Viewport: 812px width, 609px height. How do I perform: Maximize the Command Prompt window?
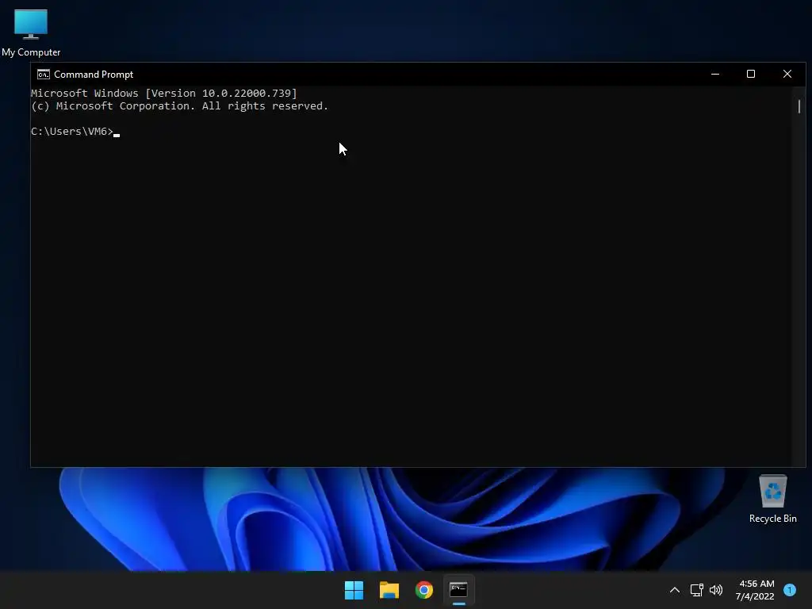(751, 74)
